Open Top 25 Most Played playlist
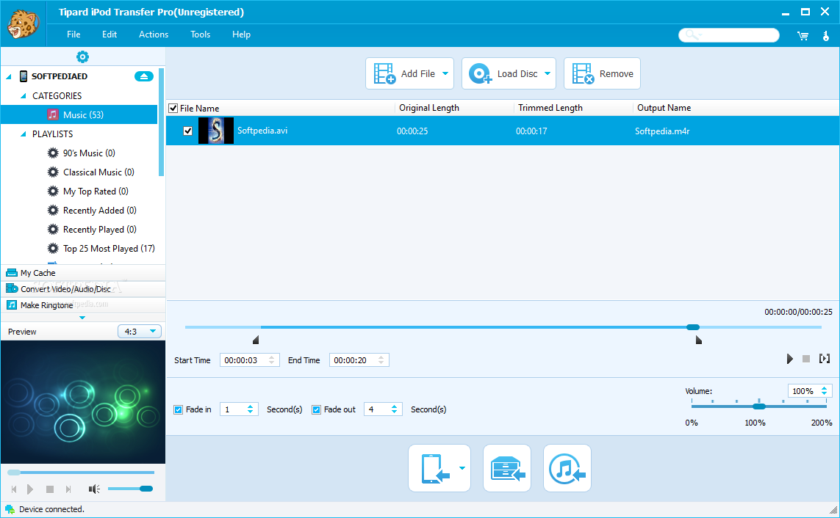840x518 pixels. point(109,249)
